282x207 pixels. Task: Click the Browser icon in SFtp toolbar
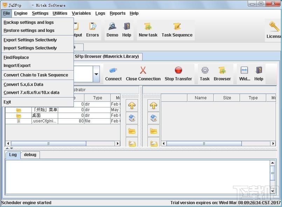[x=222, y=74]
